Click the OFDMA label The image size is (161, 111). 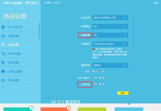(x=86, y=84)
